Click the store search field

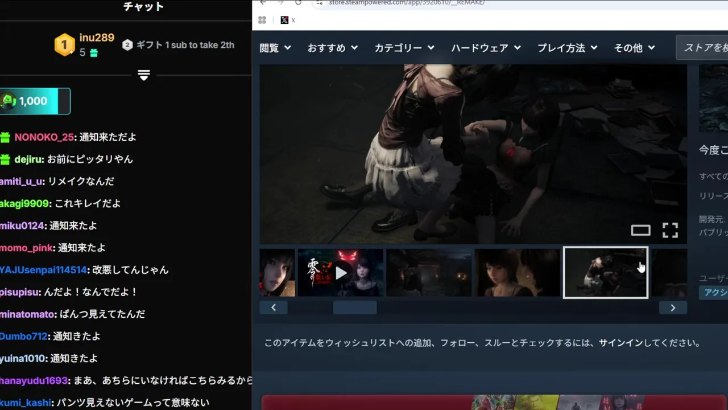[702, 47]
